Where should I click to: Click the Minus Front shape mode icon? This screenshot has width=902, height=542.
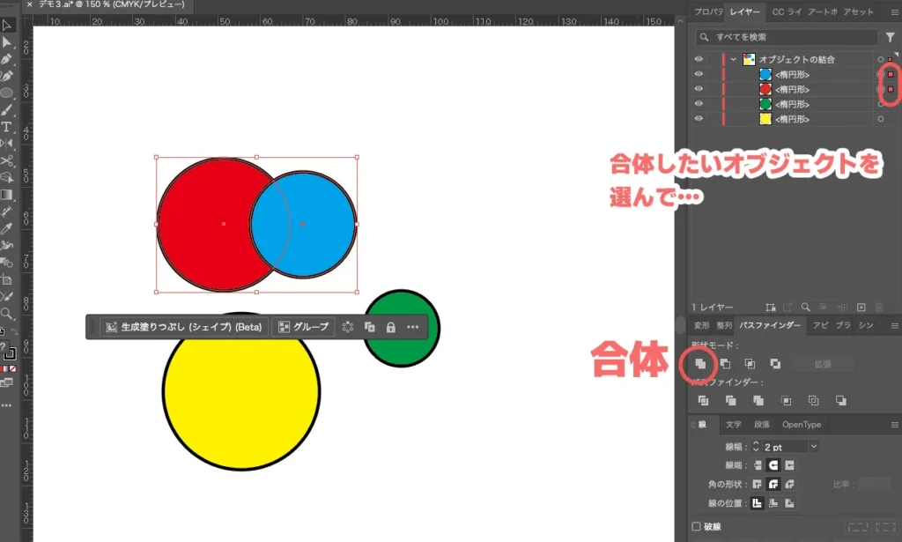(725, 363)
